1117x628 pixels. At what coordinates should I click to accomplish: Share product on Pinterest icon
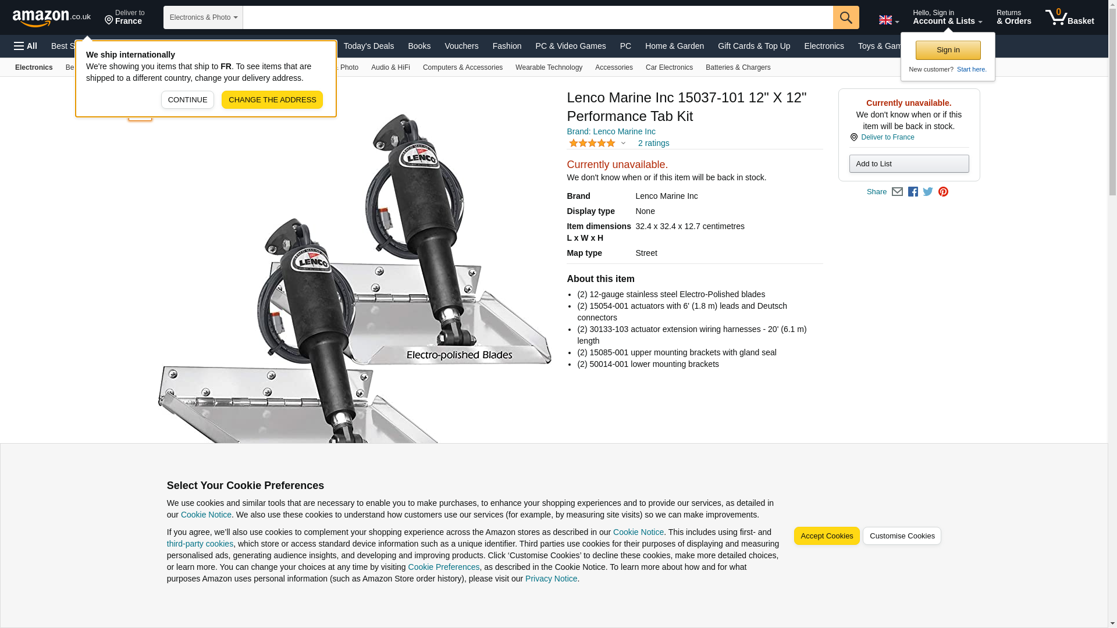pyautogui.click(x=943, y=192)
